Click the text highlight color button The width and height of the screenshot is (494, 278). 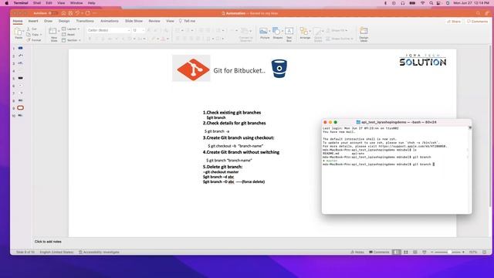(x=154, y=39)
